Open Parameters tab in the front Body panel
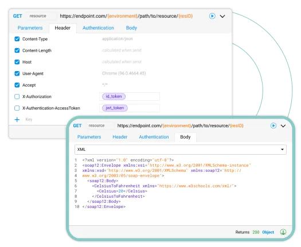301x247 pixels. coord(89,137)
